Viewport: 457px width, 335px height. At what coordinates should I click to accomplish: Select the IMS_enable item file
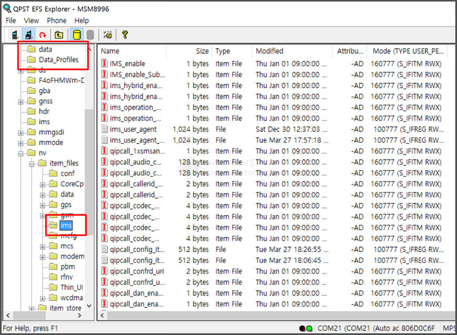[127, 63]
